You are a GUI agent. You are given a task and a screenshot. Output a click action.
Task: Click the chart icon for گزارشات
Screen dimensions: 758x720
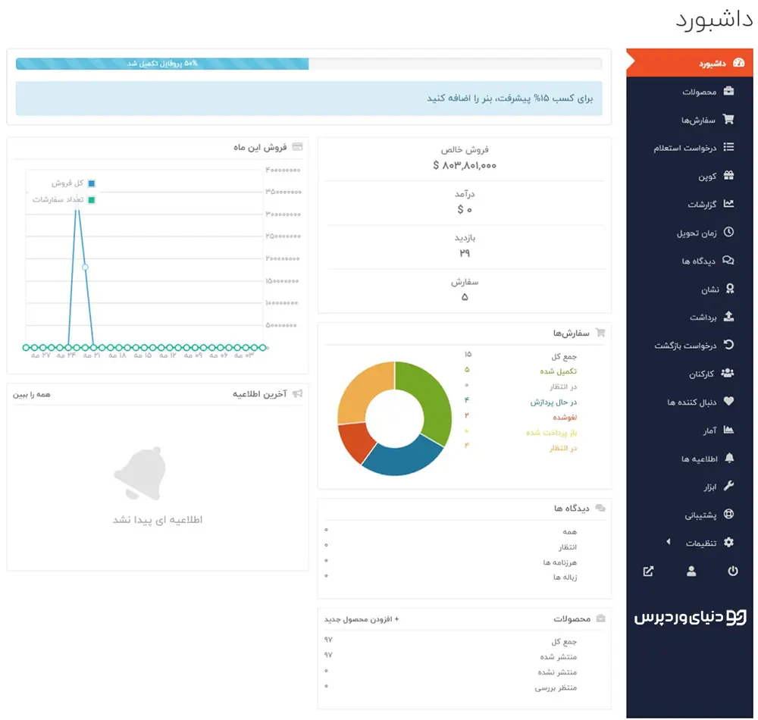pyautogui.click(x=728, y=203)
